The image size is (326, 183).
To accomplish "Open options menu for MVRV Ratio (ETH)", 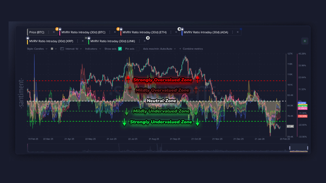I will pyautogui.click(x=171, y=32).
